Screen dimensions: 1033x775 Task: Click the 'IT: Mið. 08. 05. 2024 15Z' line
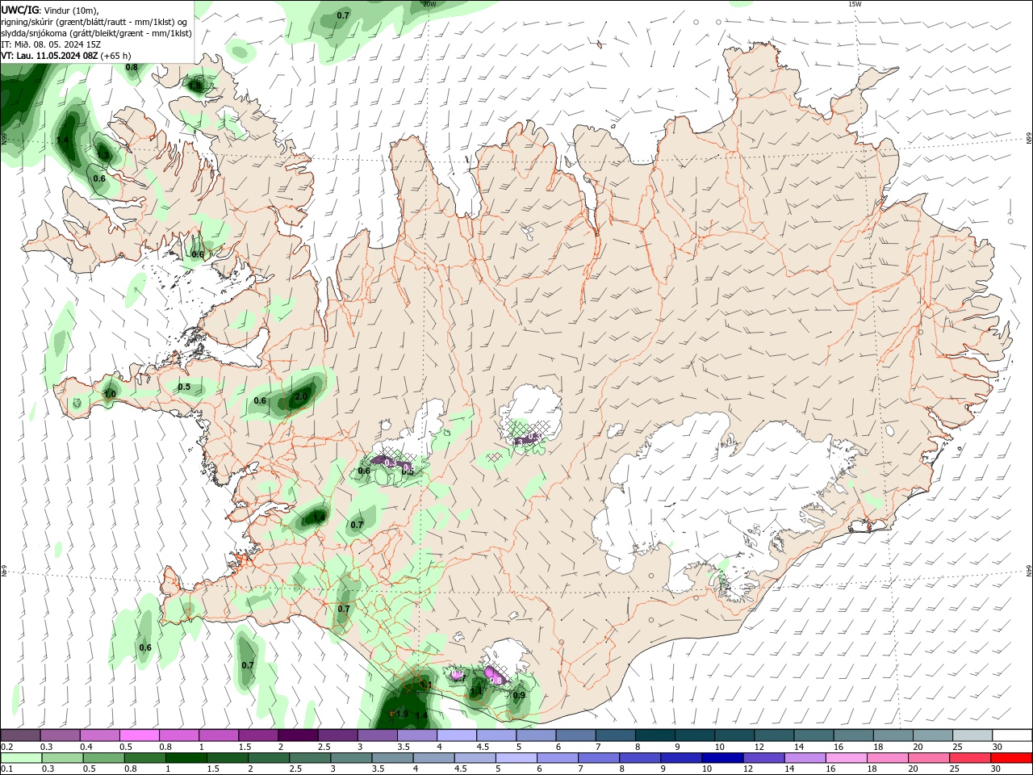(x=51, y=44)
